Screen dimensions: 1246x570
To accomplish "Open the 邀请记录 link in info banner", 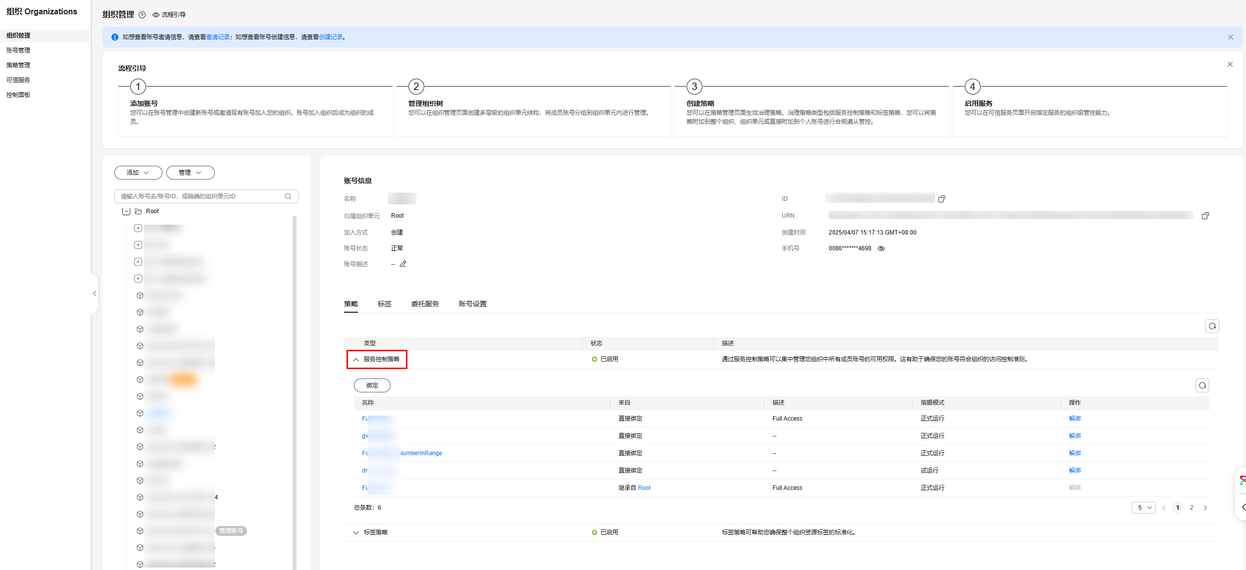I will (x=218, y=37).
